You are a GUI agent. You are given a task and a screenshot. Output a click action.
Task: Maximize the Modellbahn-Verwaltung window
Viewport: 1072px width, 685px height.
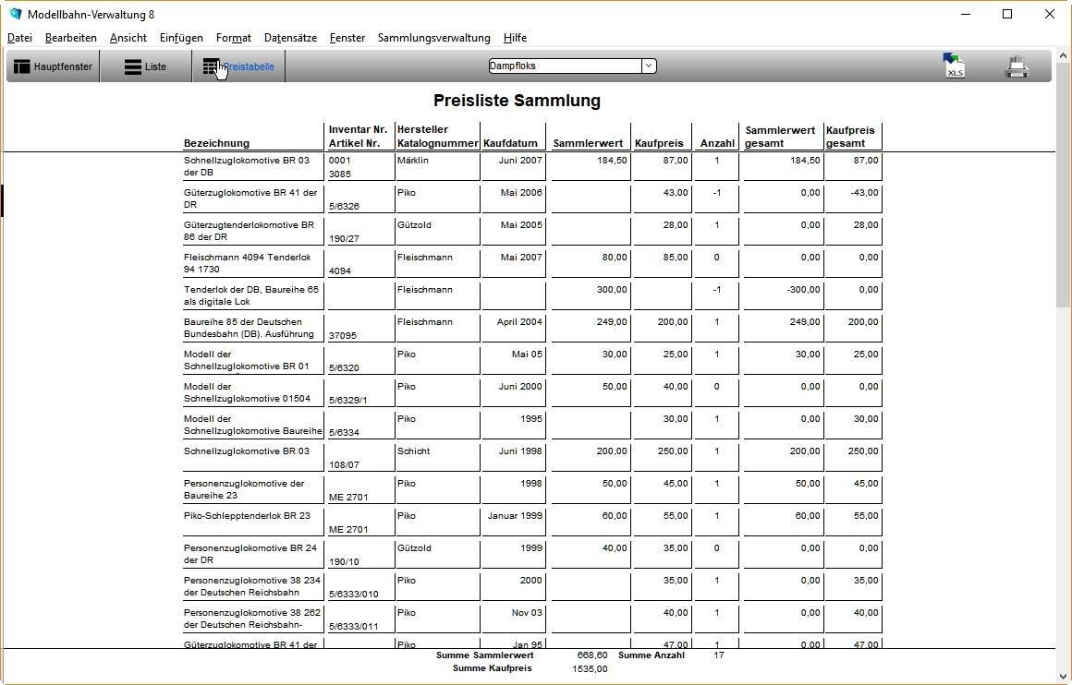[1007, 14]
